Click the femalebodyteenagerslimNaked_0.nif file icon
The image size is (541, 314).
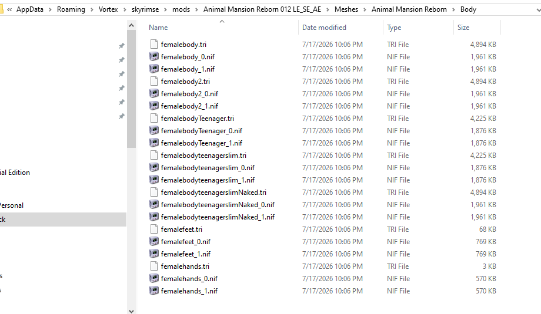154,204
